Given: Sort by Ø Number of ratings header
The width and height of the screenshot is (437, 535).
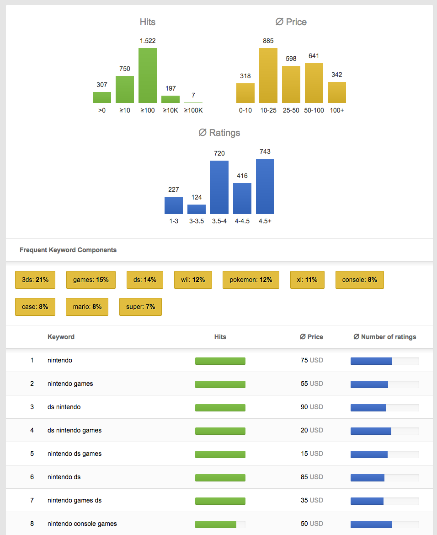Looking at the screenshot, I should tap(385, 337).
